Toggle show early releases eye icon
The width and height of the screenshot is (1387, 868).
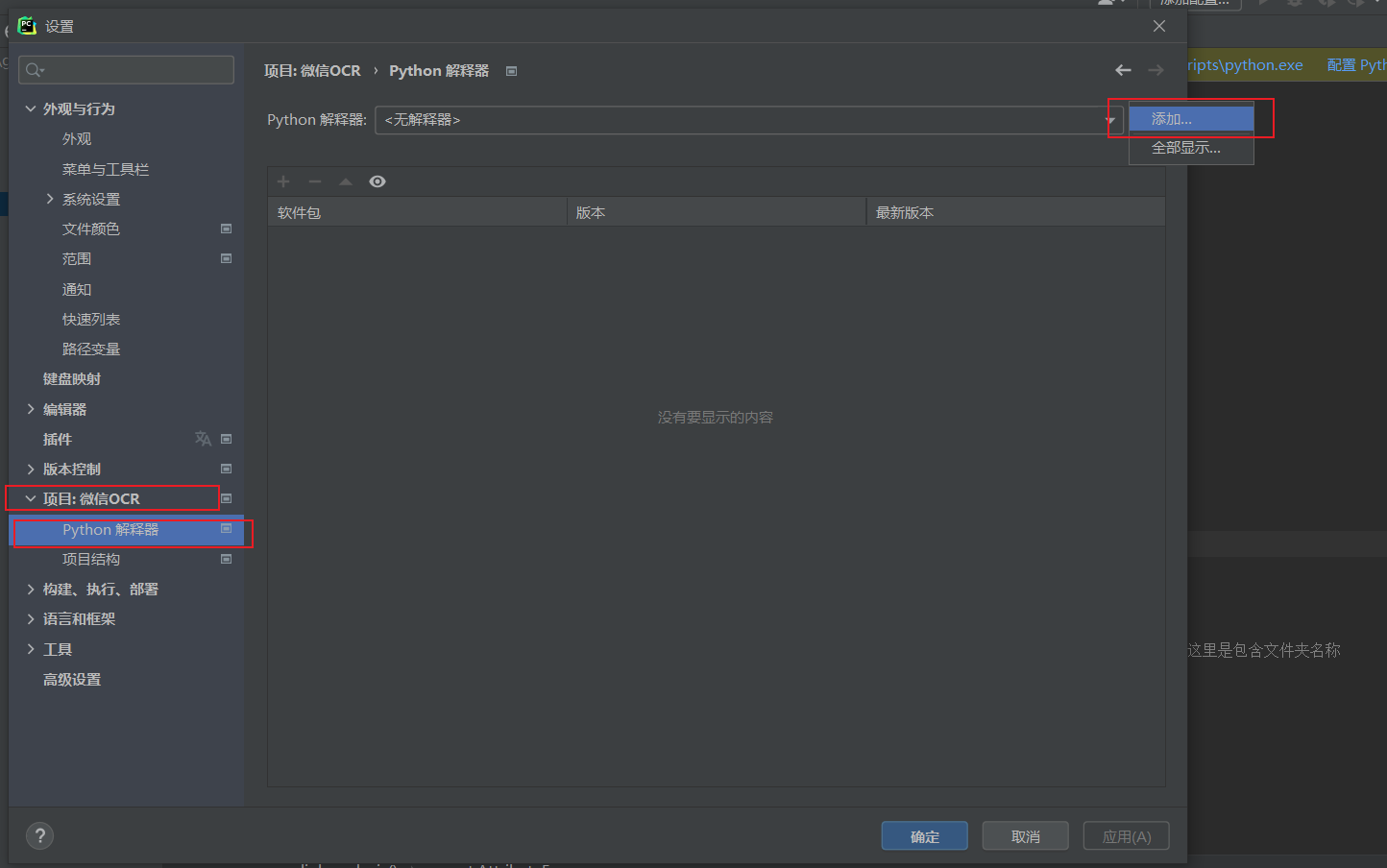click(x=377, y=181)
